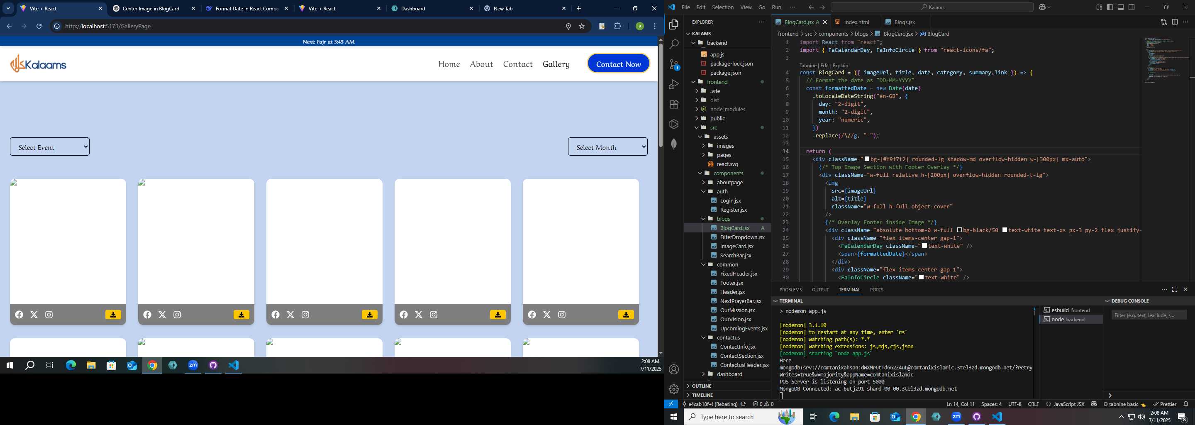
Task: Open the Chrome three-dot menu
Action: tap(655, 27)
